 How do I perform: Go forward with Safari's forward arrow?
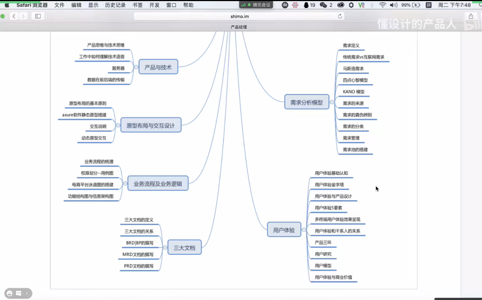(23, 16)
